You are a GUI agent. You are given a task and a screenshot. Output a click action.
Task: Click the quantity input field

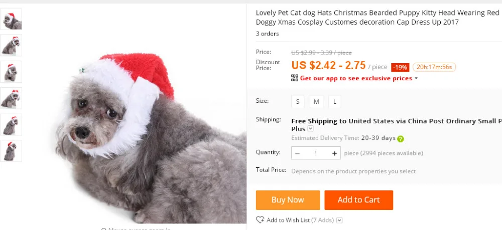click(316, 153)
